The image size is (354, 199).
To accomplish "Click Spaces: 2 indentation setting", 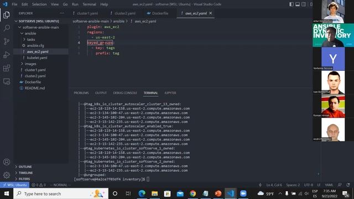I will click(x=293, y=185).
